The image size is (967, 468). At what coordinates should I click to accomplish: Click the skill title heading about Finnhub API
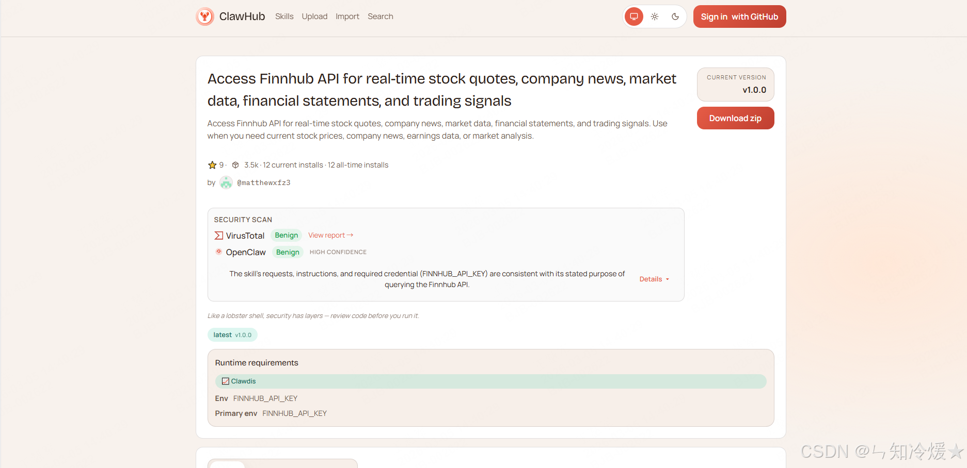(442, 90)
